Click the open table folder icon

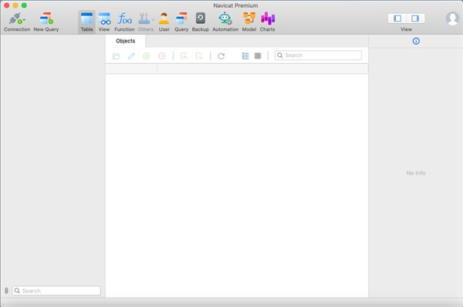(x=117, y=56)
